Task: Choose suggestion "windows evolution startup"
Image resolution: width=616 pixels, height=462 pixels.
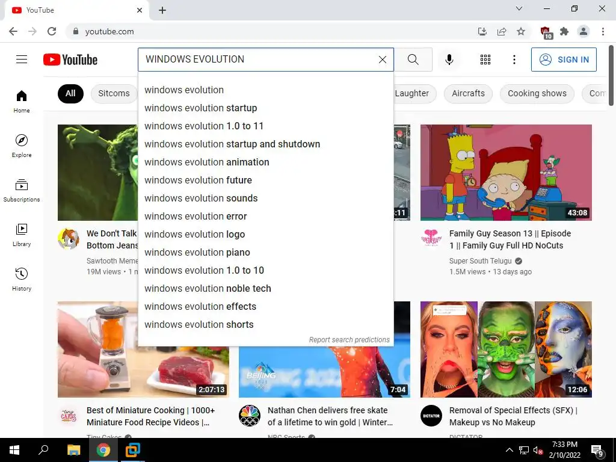Action: pos(266,108)
